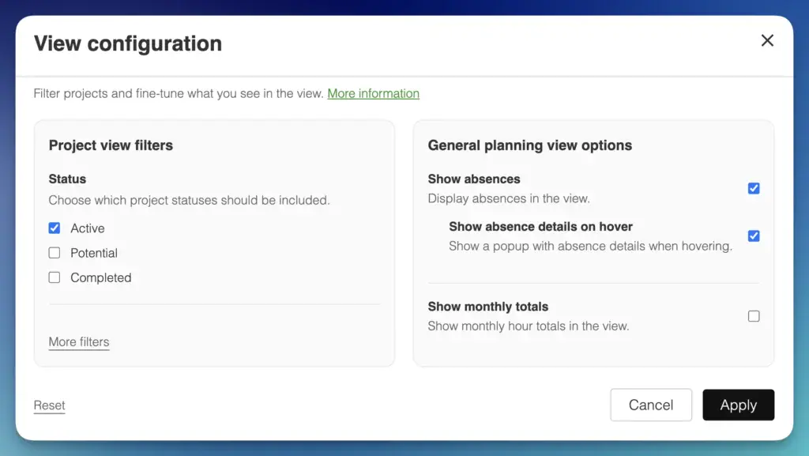Click the View configuration title

click(127, 43)
